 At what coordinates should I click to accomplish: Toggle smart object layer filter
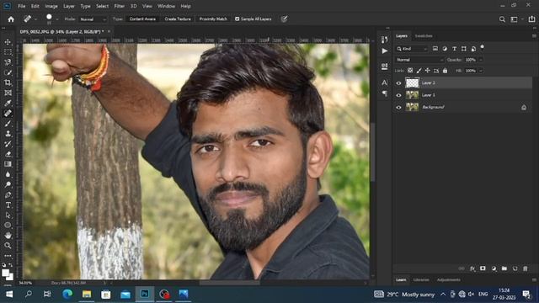click(x=473, y=49)
